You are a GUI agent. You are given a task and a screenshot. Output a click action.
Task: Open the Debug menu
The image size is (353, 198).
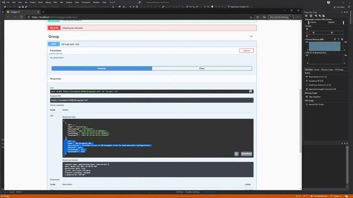(48, 2)
